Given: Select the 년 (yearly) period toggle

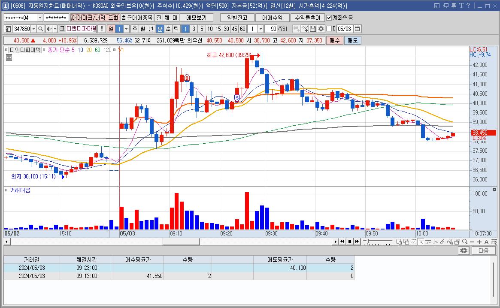Looking at the screenshot, I should tap(151, 29).
